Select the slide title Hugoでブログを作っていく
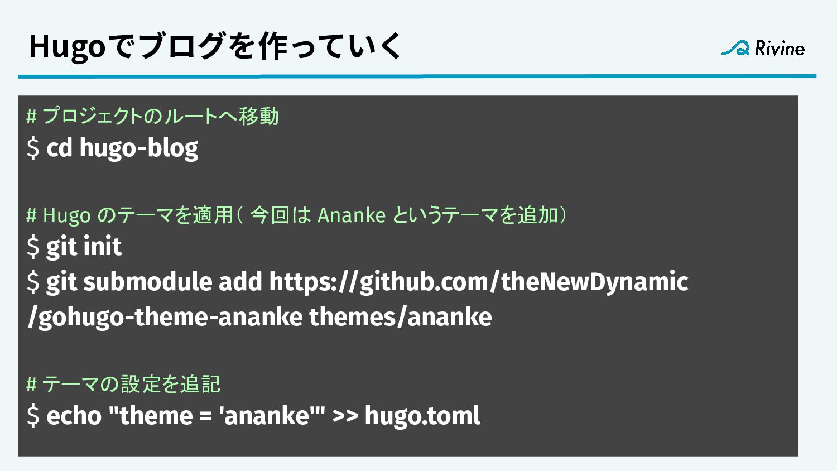Viewport: 837px width, 471px height. point(215,46)
